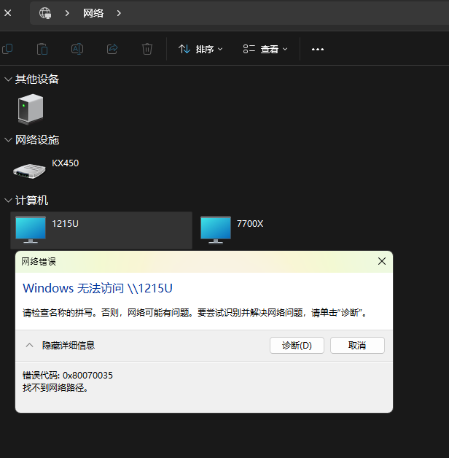449x458 pixels.
Task: Expand chevron after the 网络 breadcrumb
Action: (119, 13)
